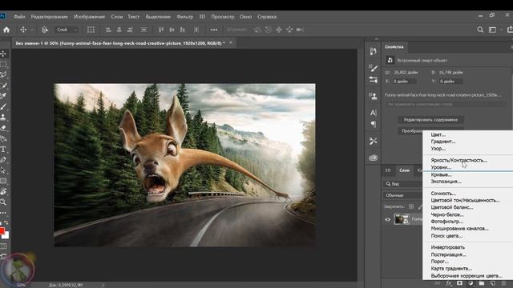513x288 pixels.
Task: Create a new group folder icon
Action: (x=482, y=283)
